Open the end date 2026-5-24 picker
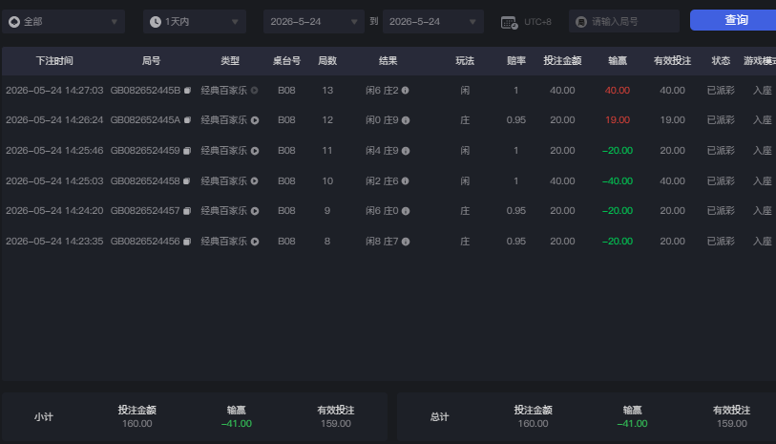The width and height of the screenshot is (776, 444). (x=433, y=22)
